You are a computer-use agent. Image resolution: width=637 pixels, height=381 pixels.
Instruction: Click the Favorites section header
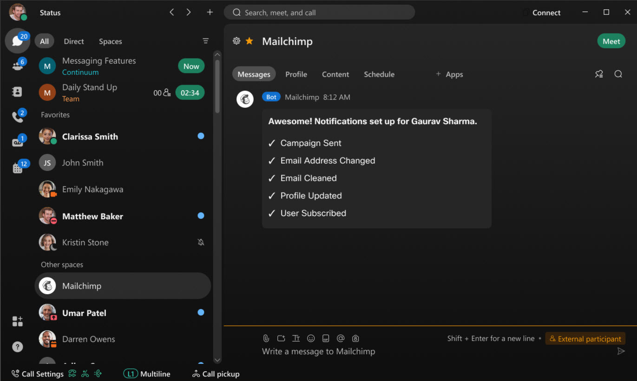point(55,114)
